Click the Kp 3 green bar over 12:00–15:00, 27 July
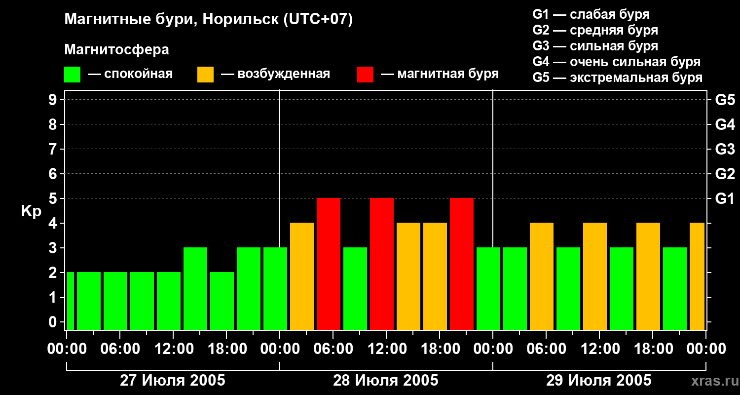Image resolution: width=740 pixels, height=395 pixels. [195, 288]
